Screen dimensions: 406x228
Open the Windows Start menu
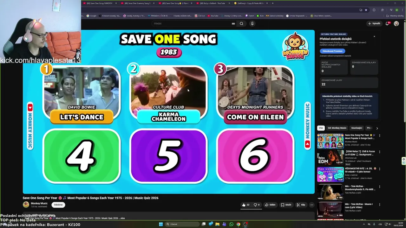[161, 224]
